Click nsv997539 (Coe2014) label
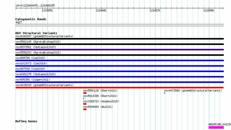Screen dimensions: 231x130 point(30,69)
